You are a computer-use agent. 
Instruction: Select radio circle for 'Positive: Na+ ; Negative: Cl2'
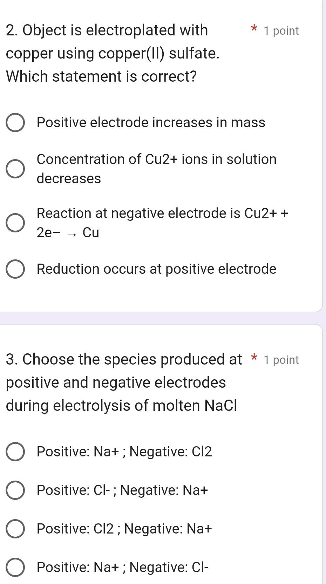[15, 452]
